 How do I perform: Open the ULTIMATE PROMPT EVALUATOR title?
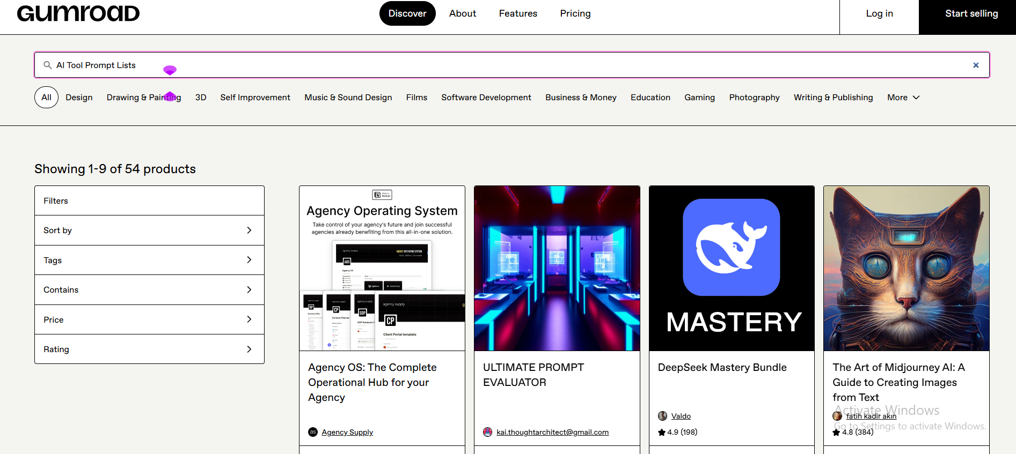(x=533, y=375)
